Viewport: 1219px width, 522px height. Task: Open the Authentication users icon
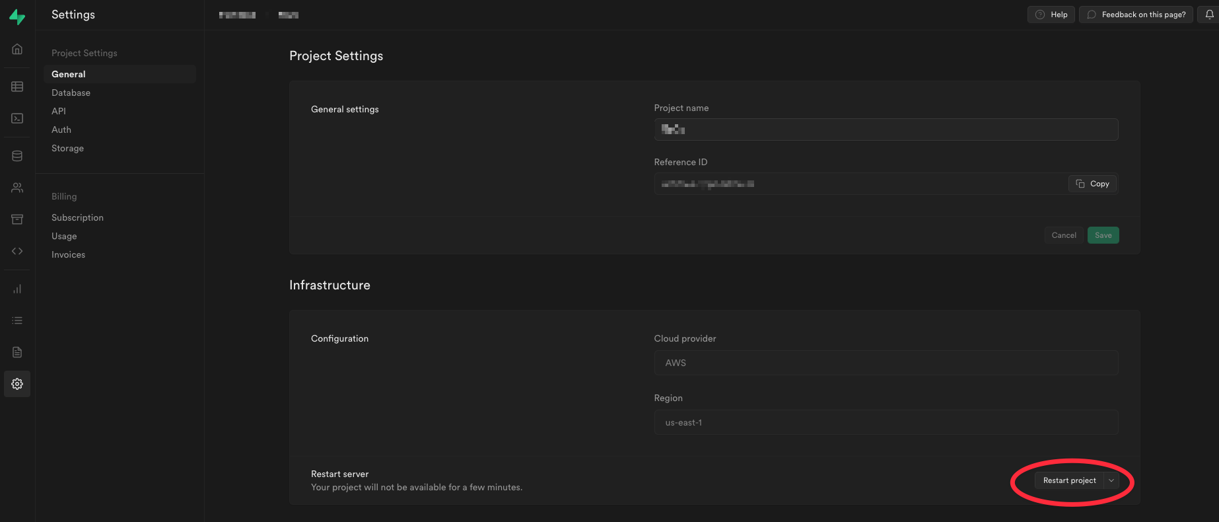click(17, 188)
